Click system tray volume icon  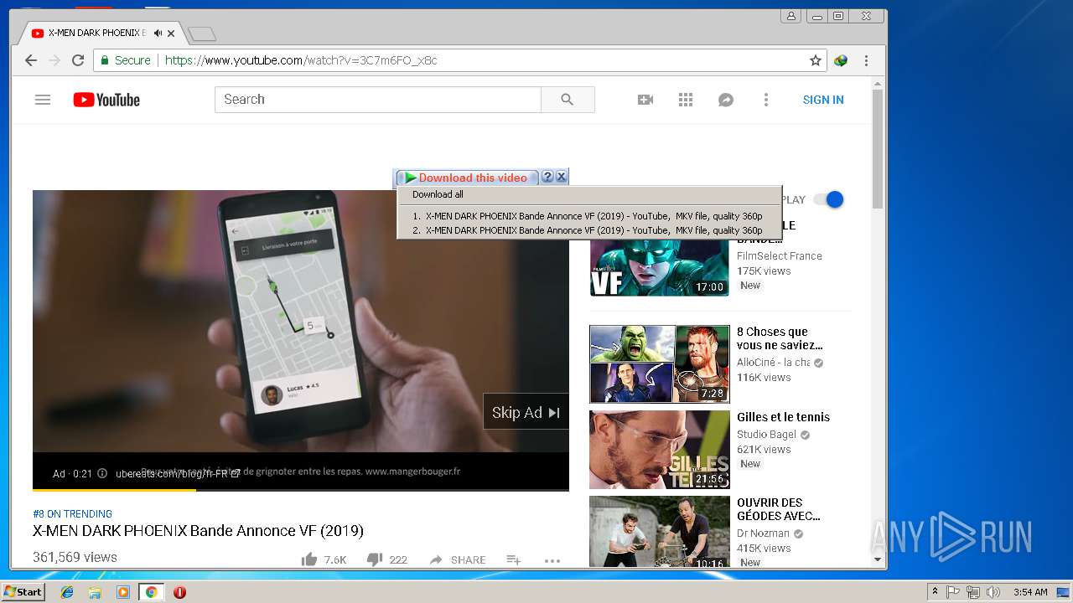click(993, 592)
